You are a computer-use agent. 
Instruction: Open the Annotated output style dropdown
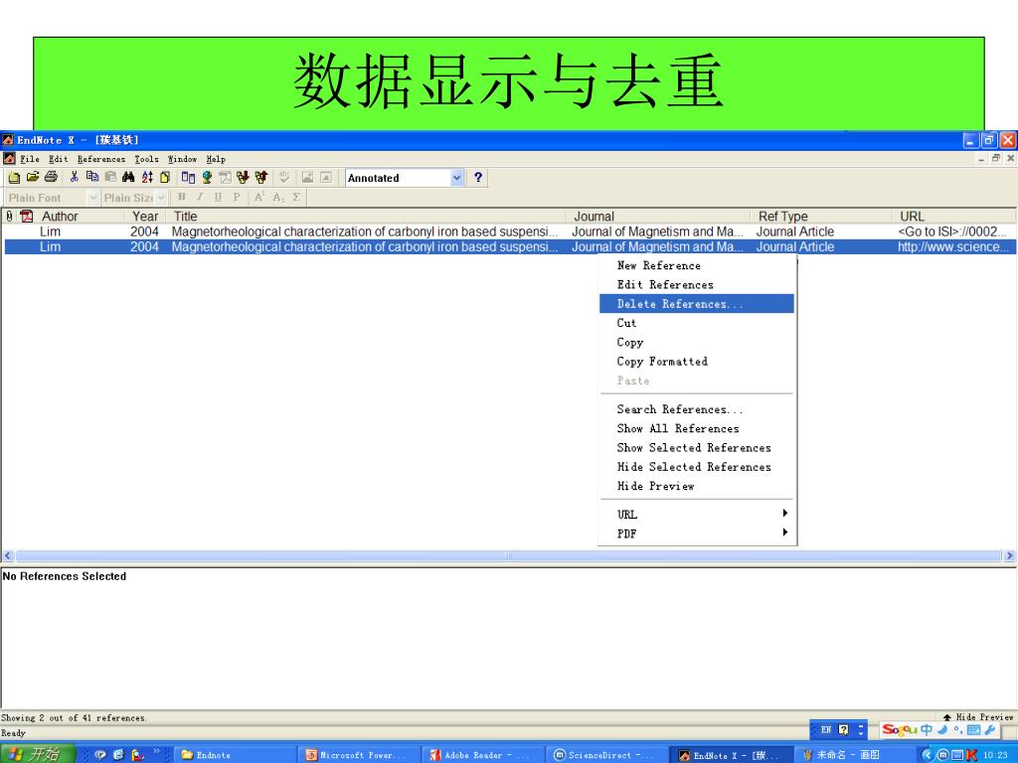pos(457,178)
